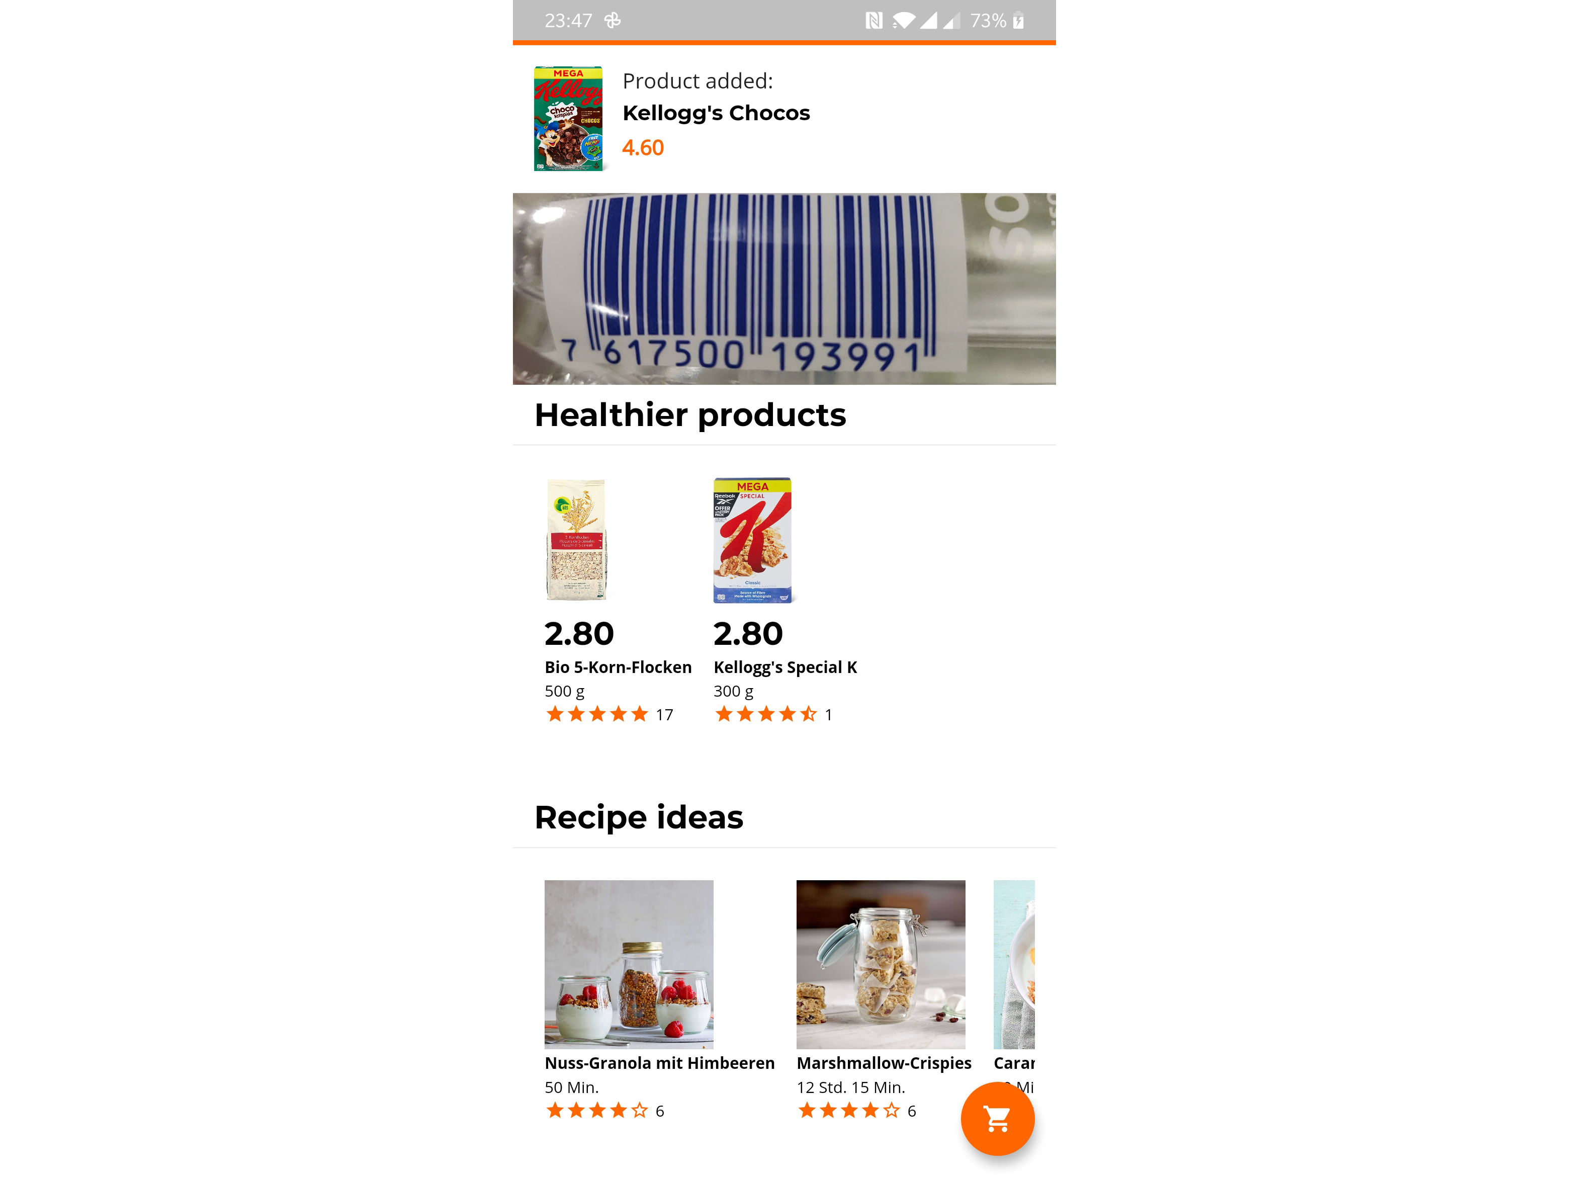Screen dimensions: 1569x1177
Task: Tap the scanned barcode camera view
Action: (784, 289)
